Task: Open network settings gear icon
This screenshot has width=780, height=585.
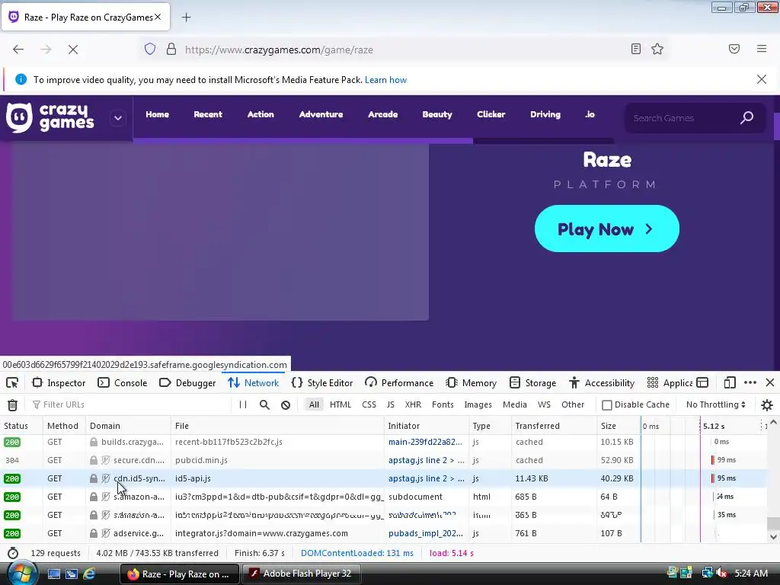Action: [767, 405]
